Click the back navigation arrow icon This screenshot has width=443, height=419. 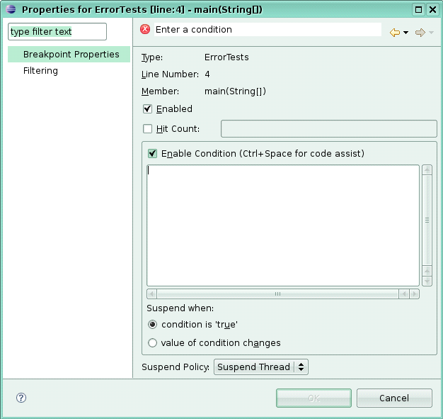point(395,33)
